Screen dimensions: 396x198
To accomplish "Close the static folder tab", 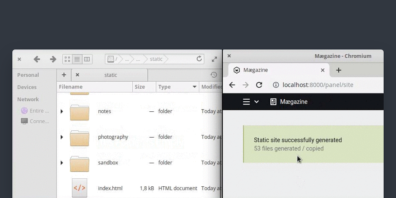I will tap(77, 75).
